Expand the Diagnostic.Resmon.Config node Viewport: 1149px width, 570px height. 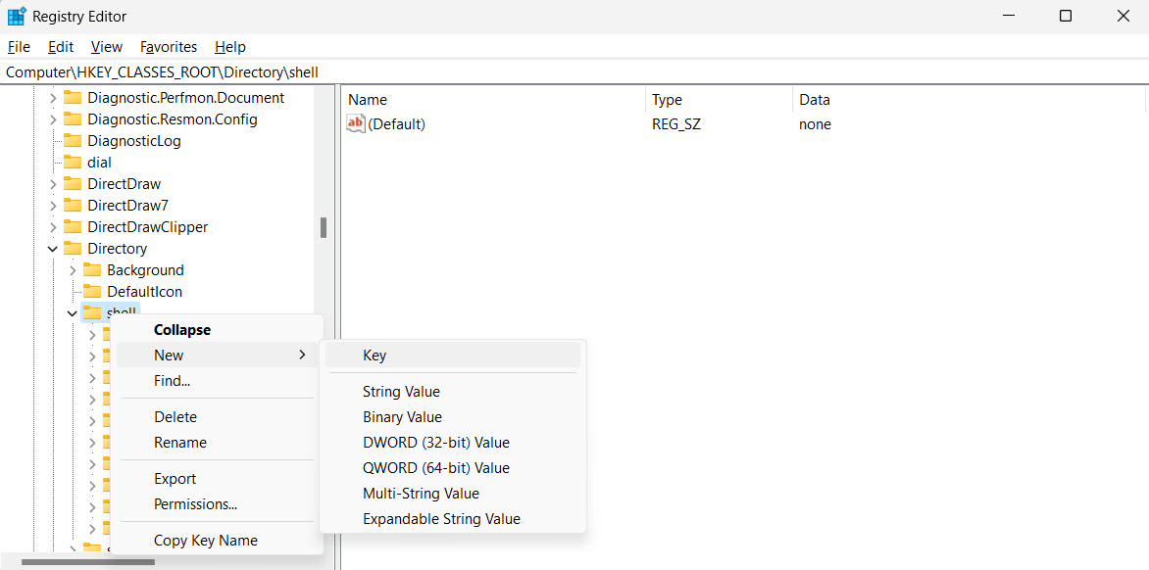pyautogui.click(x=51, y=119)
